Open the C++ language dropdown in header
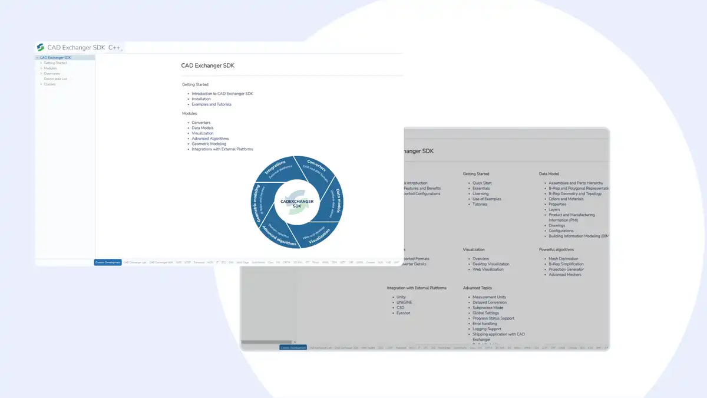707x398 pixels. (x=115, y=47)
